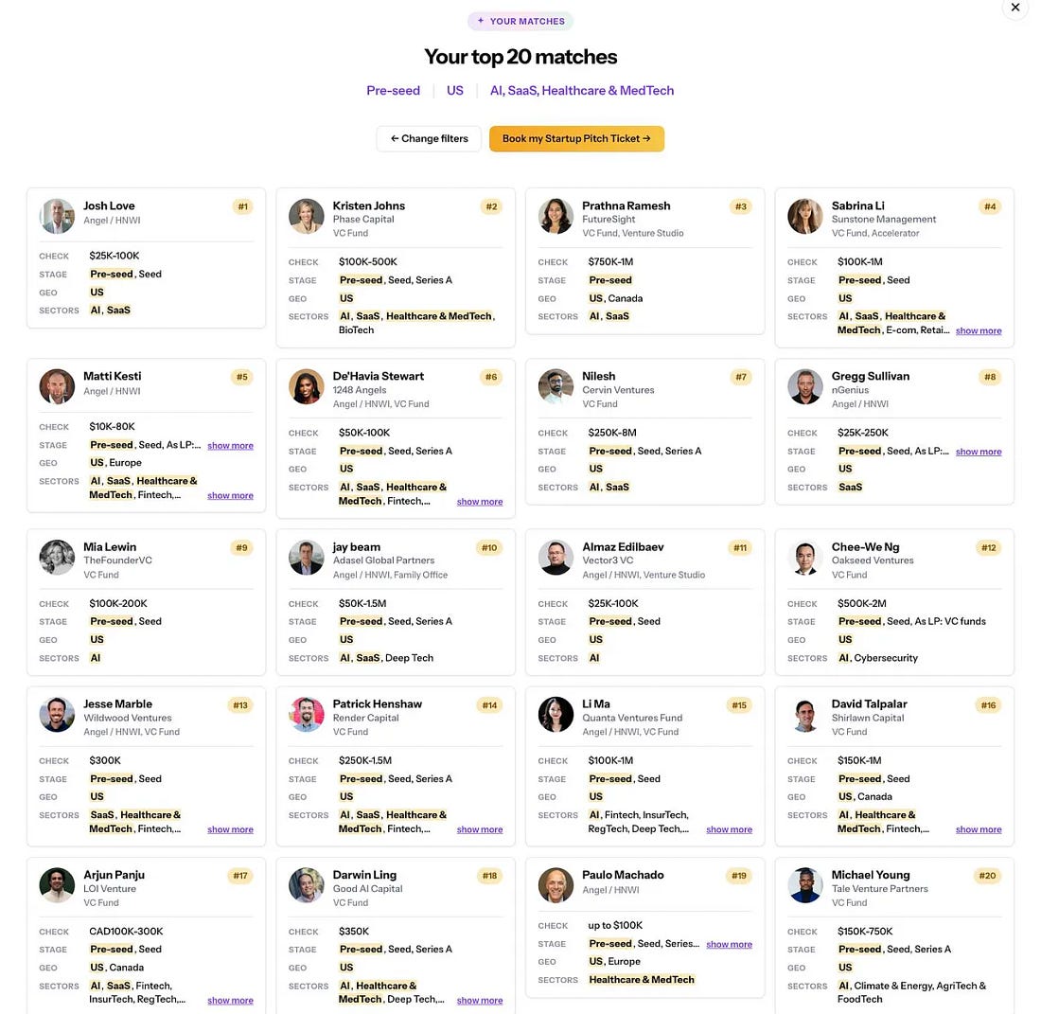Expand Paulo Machado's stage list

tap(729, 944)
